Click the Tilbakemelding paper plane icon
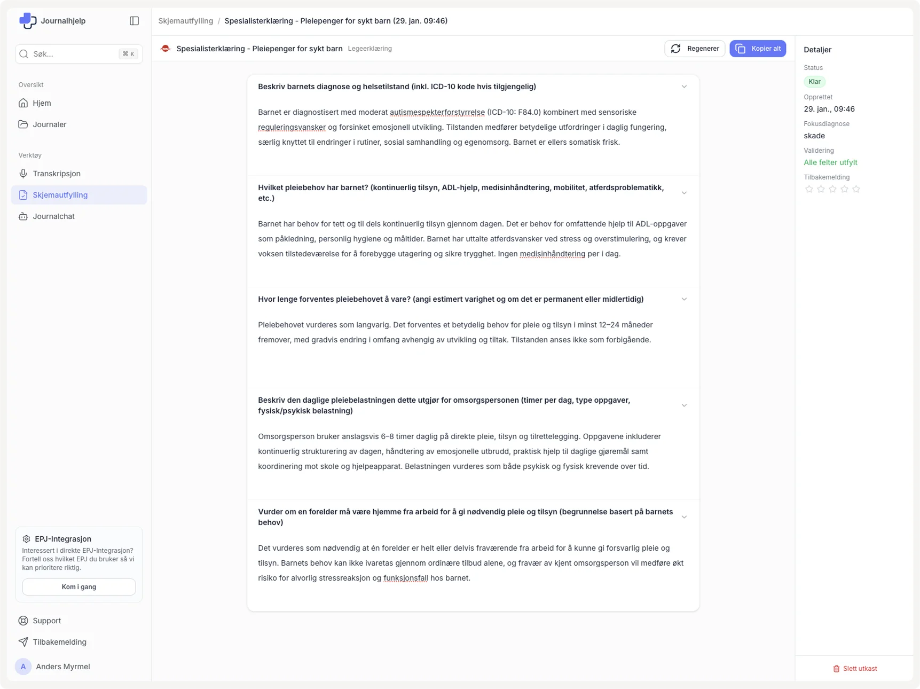 (x=23, y=642)
